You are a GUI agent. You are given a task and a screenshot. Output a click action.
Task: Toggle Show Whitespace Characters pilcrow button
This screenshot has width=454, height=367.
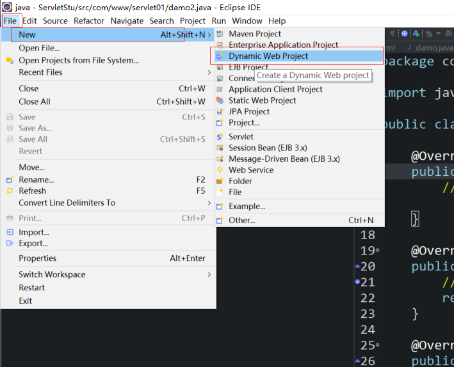pos(393,33)
